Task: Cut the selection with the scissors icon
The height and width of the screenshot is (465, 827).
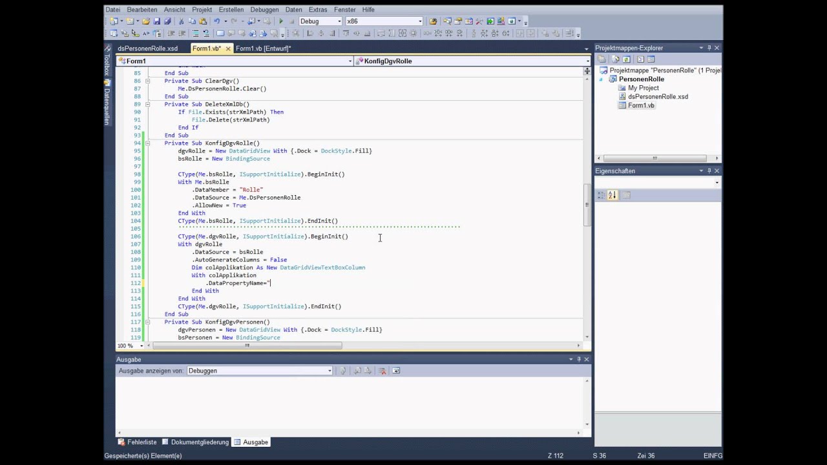Action: [181, 21]
